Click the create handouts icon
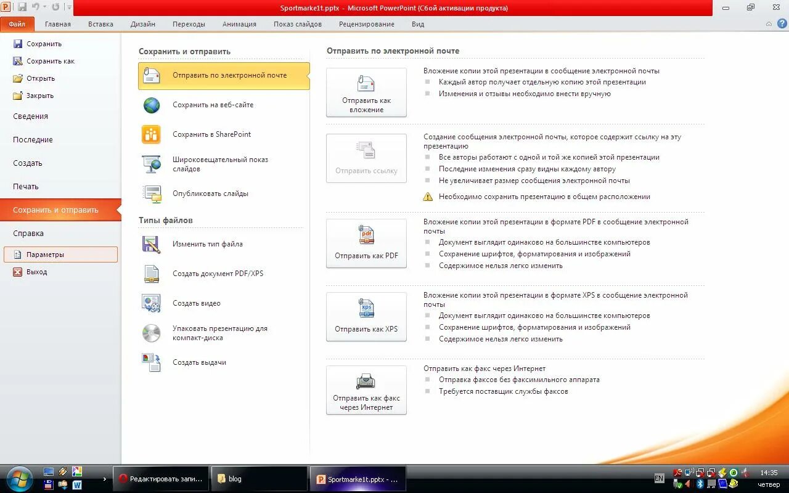 tap(152, 362)
